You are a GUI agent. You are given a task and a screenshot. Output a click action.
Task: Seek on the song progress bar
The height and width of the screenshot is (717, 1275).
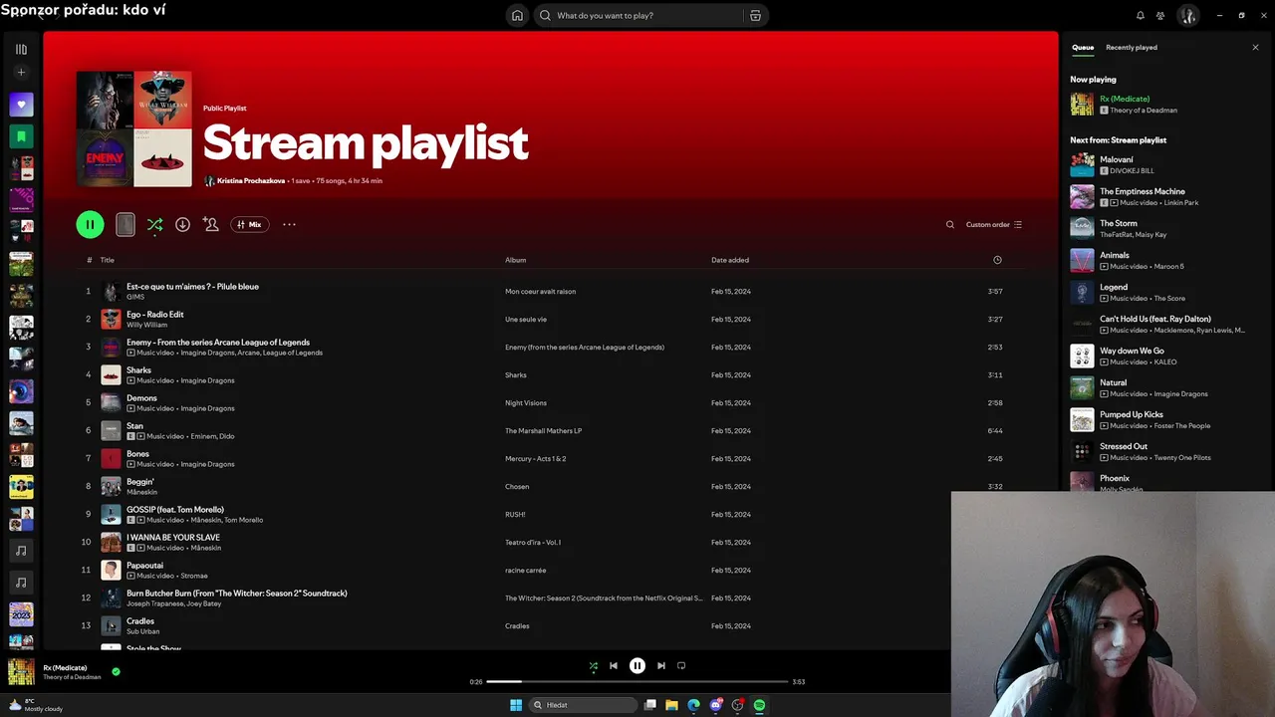[637, 682]
